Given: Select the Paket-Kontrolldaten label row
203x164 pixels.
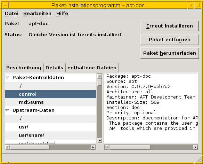Looking at the screenshot, I should [50, 78].
